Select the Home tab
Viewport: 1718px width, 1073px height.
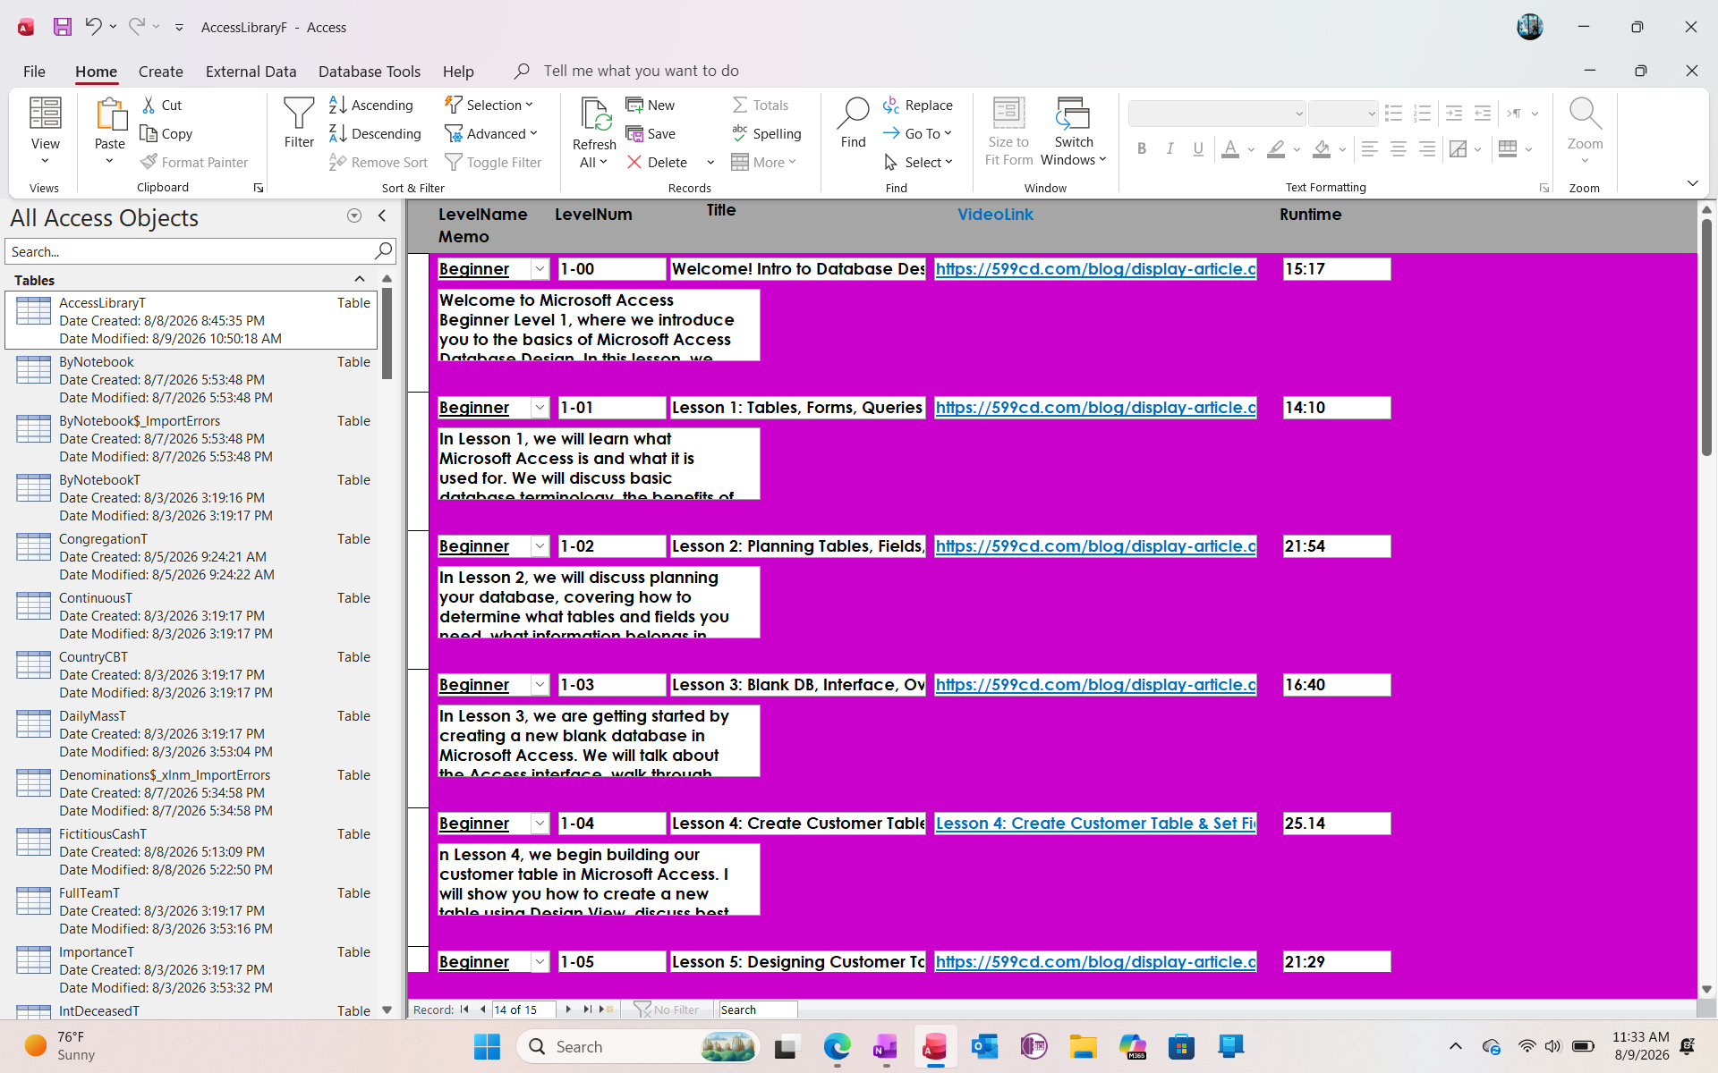(x=96, y=72)
